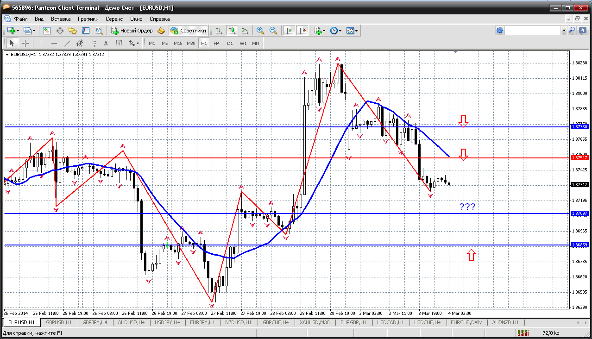Screen dimensions: 592x339
Task: Open the Файл menu
Action: pos(21,19)
